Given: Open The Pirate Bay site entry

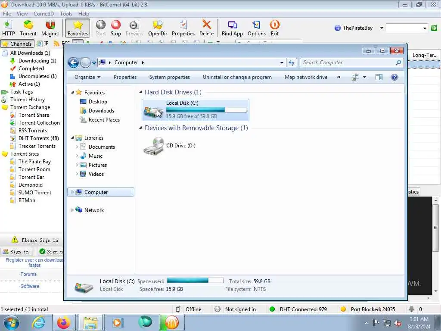Looking at the screenshot, I should pos(34,162).
